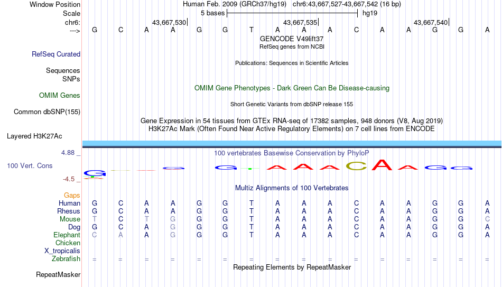Click the Layered H3K27Ac track label
This screenshot has height=287, width=502.
tap(34, 136)
